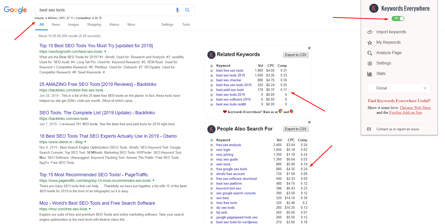This screenshot has width=445, height=224.
Task: Click the Settings gear icon in popup
Action: [x=370, y=63]
